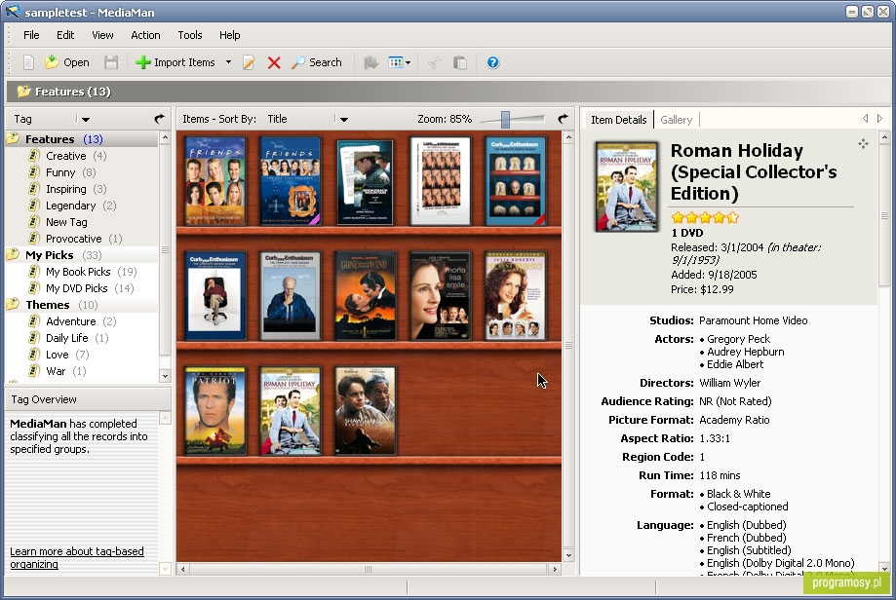The image size is (896, 600).
Task: Select the Creative (4) tag
Action: (x=75, y=156)
